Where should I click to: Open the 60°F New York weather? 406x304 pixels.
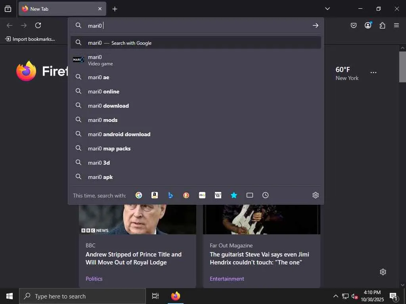click(347, 73)
